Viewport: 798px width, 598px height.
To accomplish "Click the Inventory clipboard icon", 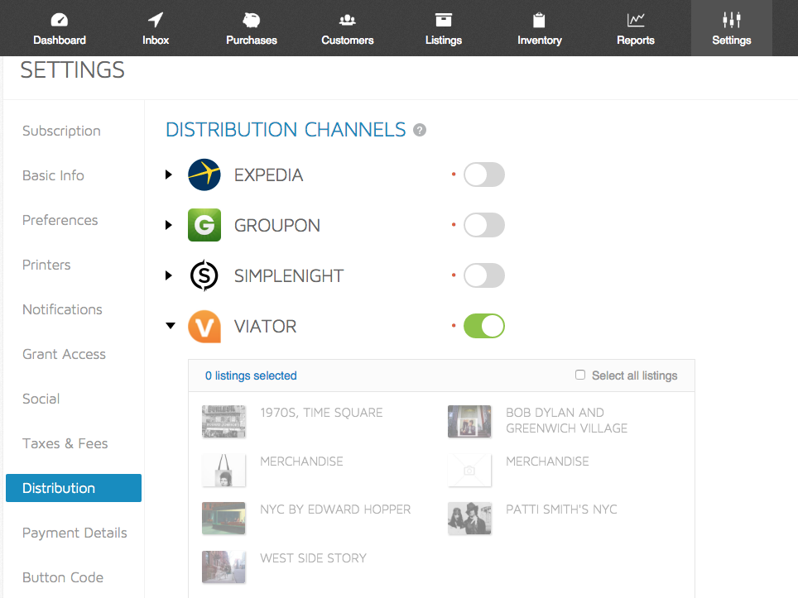I will click(x=539, y=20).
